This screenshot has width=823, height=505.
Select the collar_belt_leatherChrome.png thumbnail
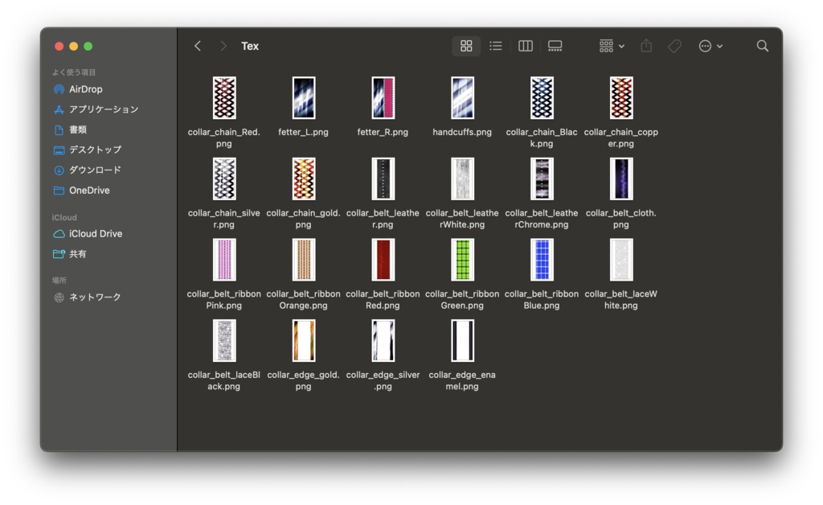tap(542, 179)
